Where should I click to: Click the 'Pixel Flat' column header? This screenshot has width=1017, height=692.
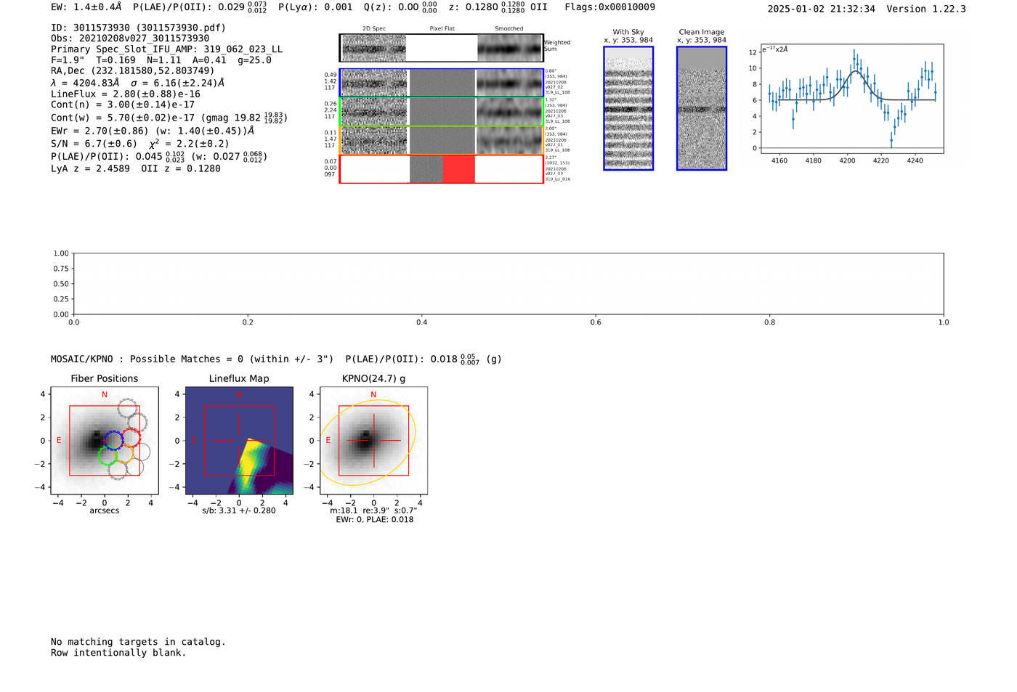pyautogui.click(x=442, y=29)
